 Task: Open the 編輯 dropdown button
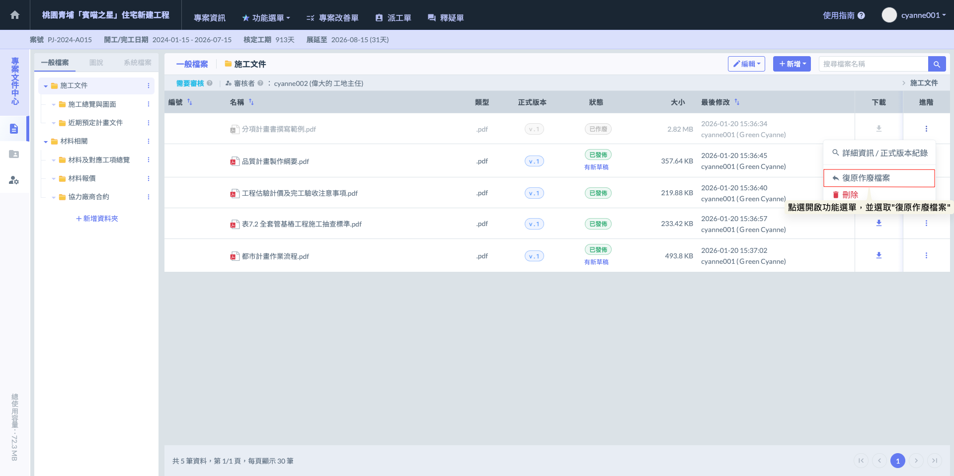(x=746, y=64)
